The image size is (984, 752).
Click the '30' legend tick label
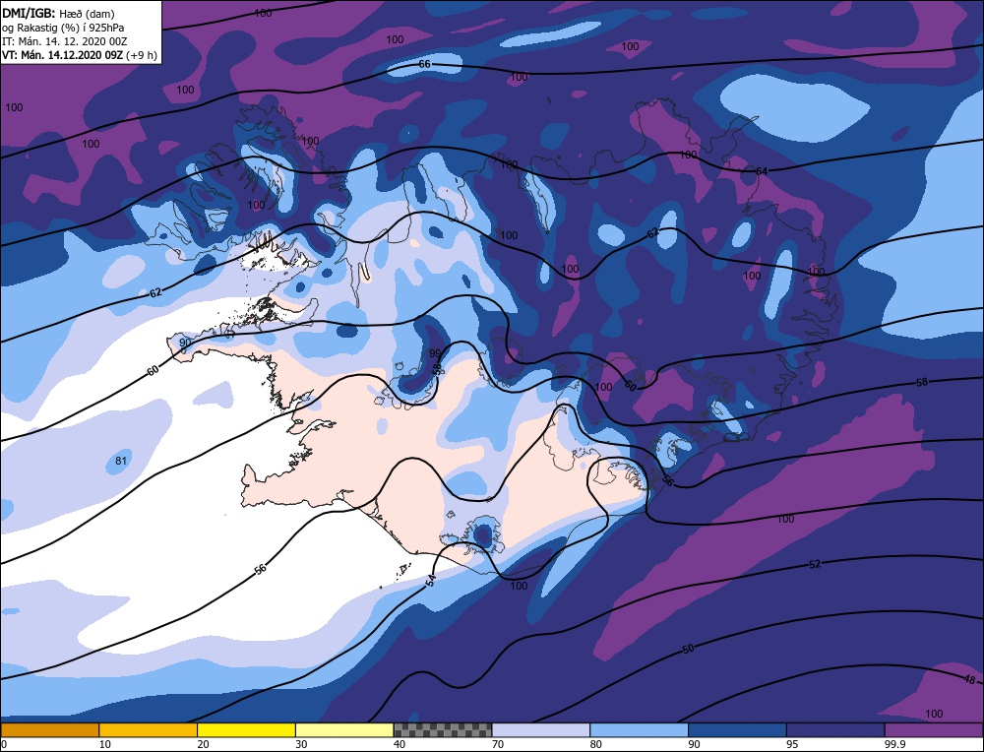tap(301, 744)
